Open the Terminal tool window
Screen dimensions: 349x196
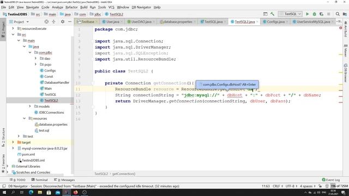point(40,180)
